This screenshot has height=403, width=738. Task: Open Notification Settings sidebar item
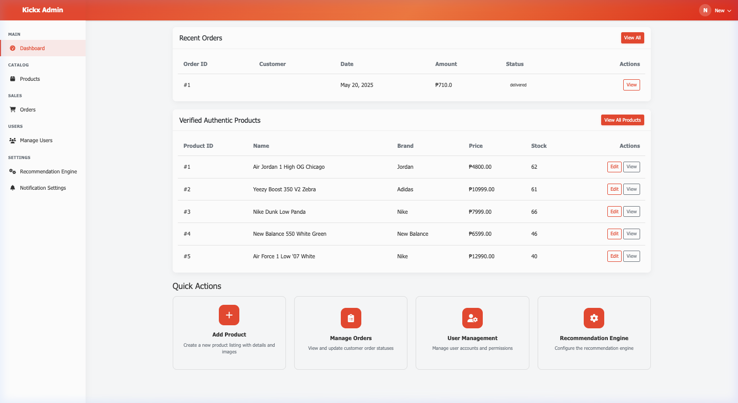click(x=43, y=188)
